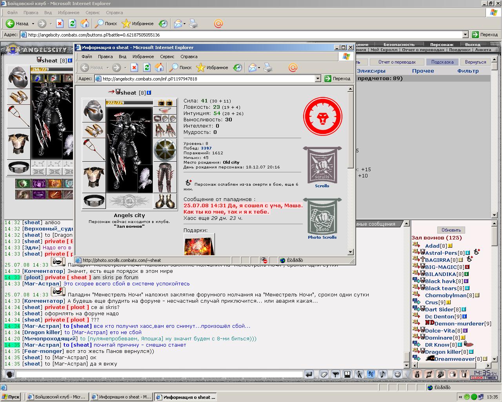
Task: Expand the popup address bar dropdown
Action: tap(318, 79)
